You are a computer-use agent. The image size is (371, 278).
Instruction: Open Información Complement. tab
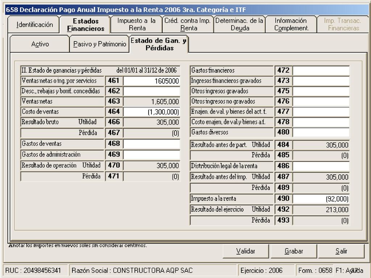click(291, 24)
